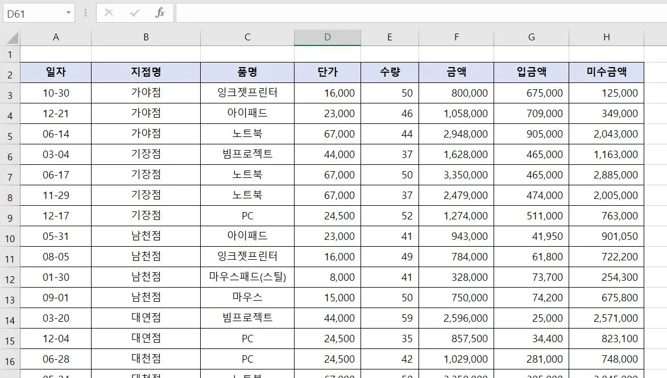Click the Name Box showing D61
Screen dimensions: 667x378
pos(39,13)
